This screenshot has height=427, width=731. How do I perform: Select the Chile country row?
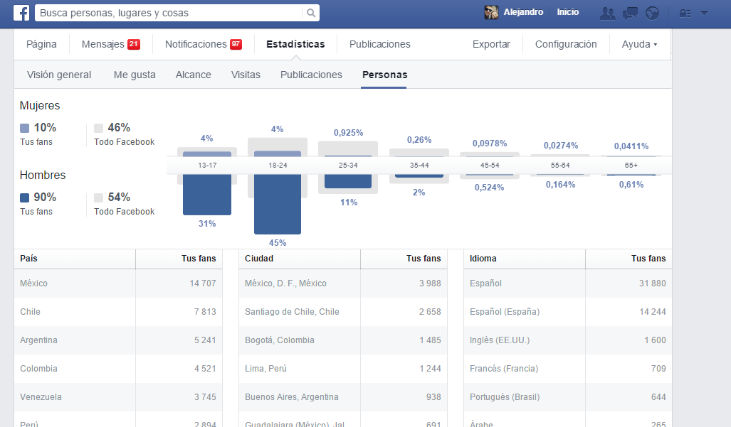coord(118,312)
